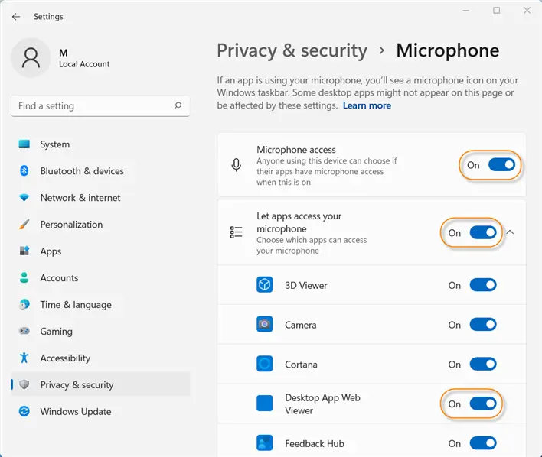Go to Network & internet
The width and height of the screenshot is (542, 457).
pyautogui.click(x=100, y=197)
